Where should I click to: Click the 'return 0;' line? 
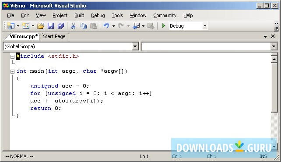(46, 108)
